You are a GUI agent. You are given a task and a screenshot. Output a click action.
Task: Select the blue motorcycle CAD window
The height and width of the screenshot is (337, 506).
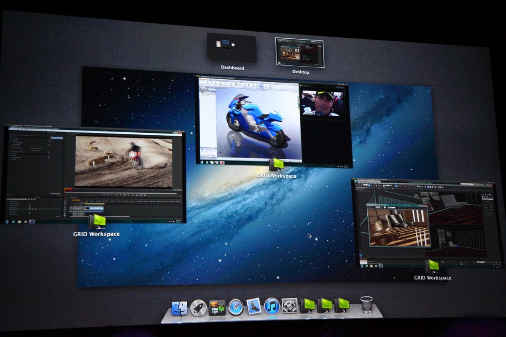coord(274,121)
